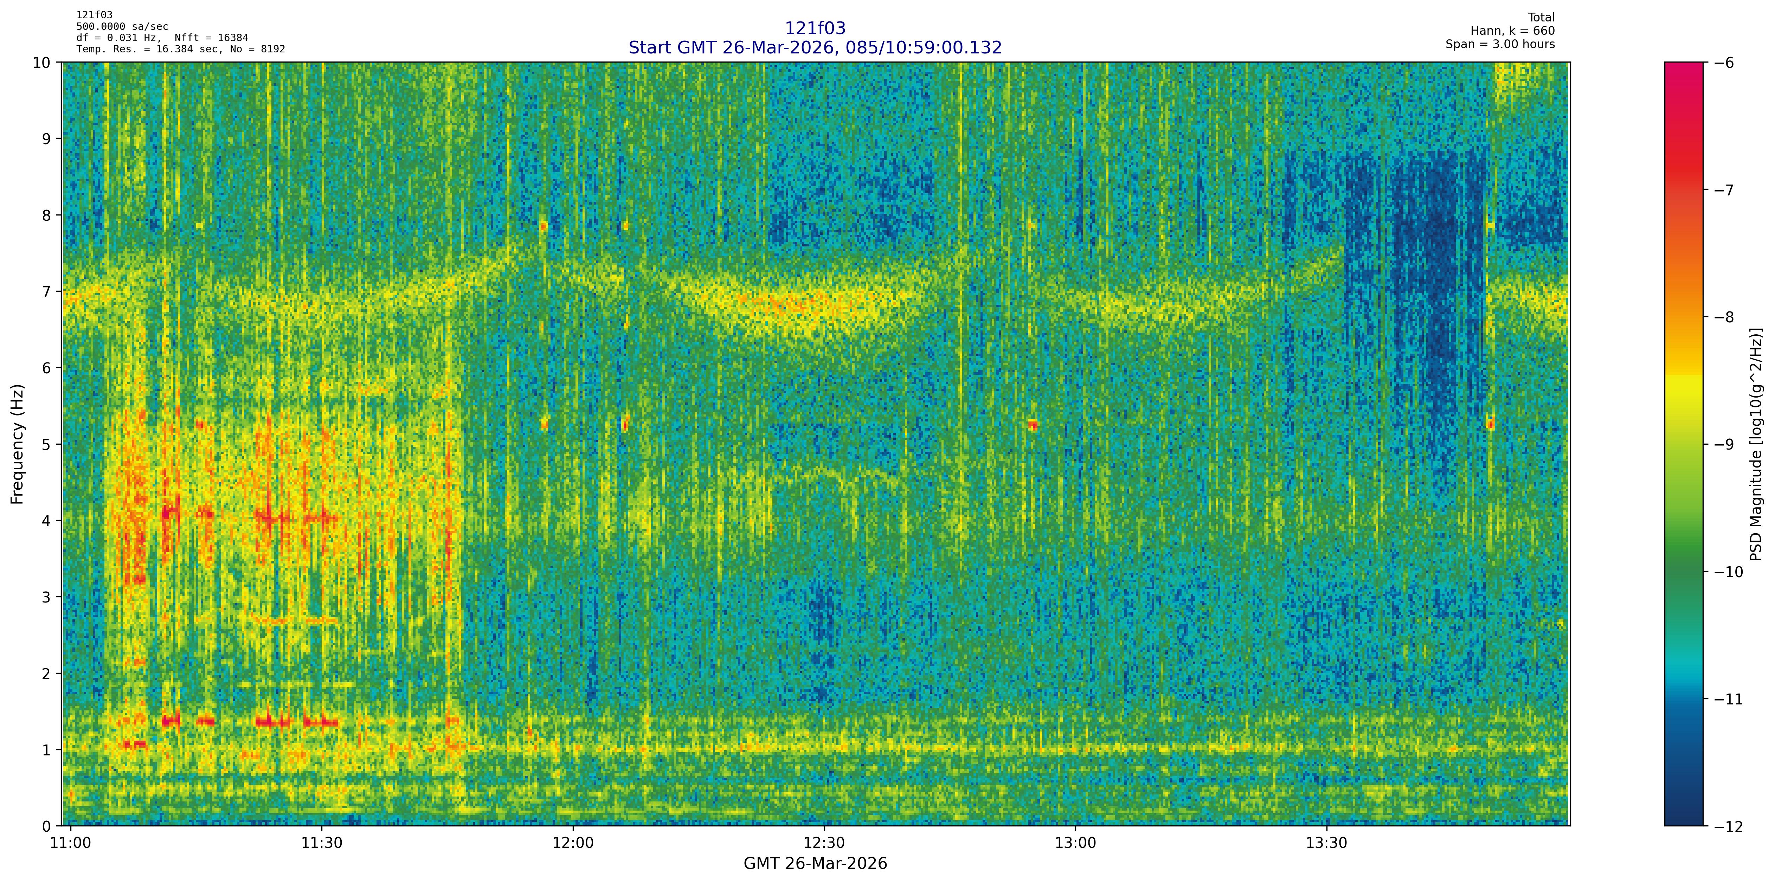Click the '500.0000 sa/sec' header text
The image size is (1775, 883).
[122, 27]
